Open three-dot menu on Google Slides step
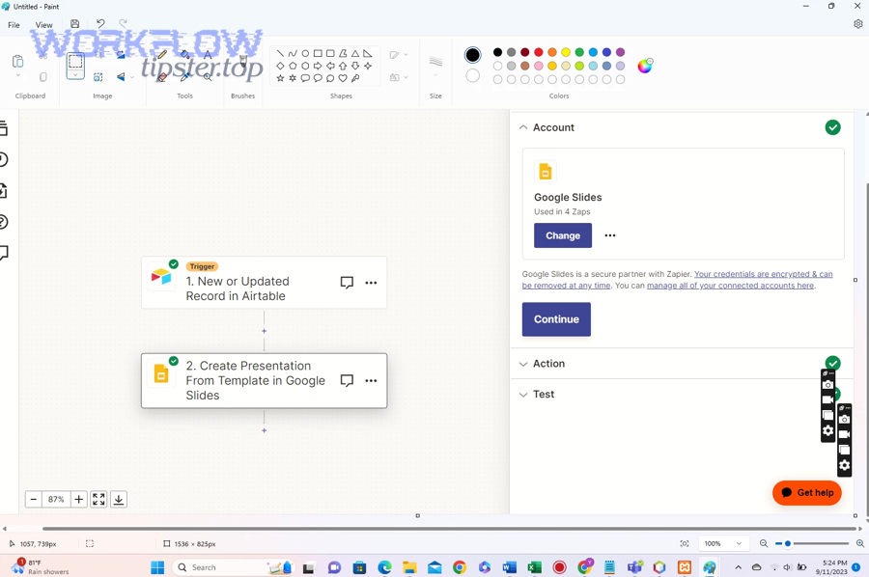The image size is (869, 577). (371, 380)
